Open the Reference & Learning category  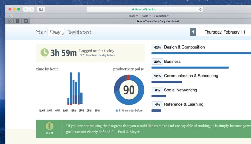point(183,104)
